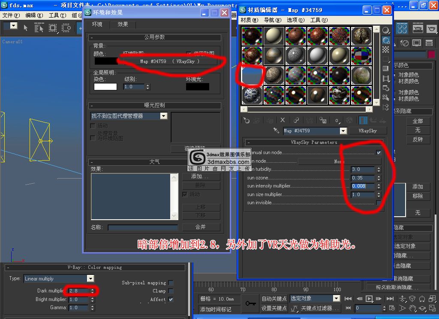Screen dimensions: 439x319
Task: Toggle the Window/Crossing selection icon
Action: click(x=66, y=27)
